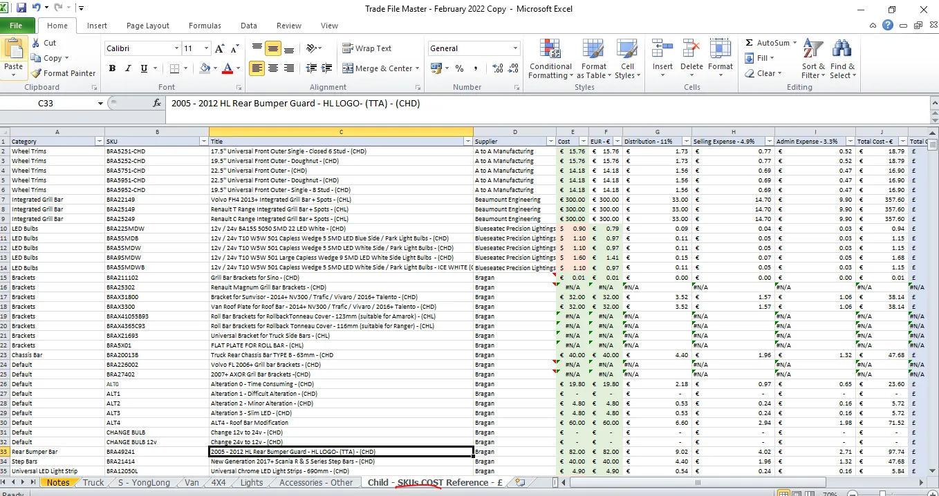
Task: Open the Clear dropdown
Action: tap(764, 73)
